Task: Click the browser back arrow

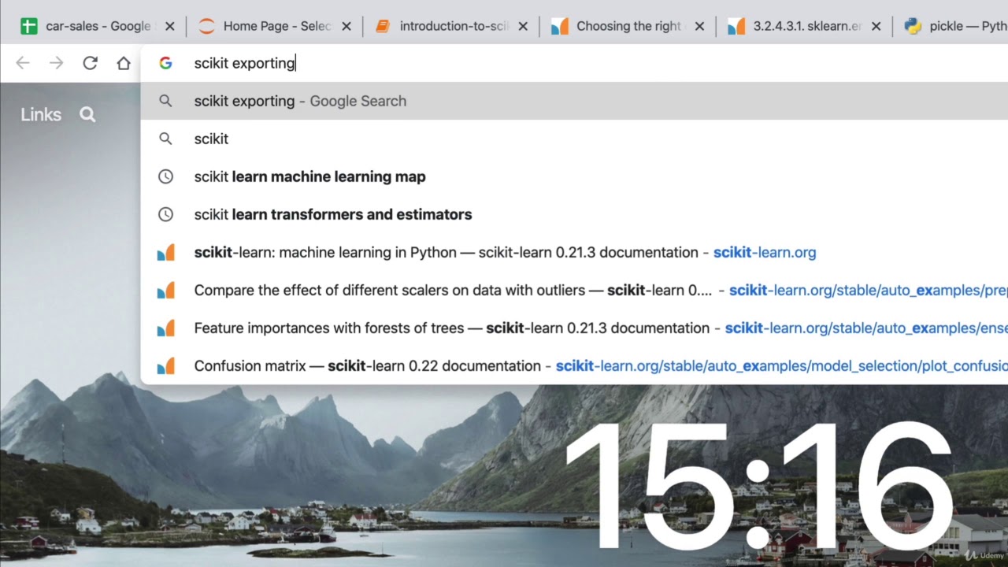Action: click(23, 63)
